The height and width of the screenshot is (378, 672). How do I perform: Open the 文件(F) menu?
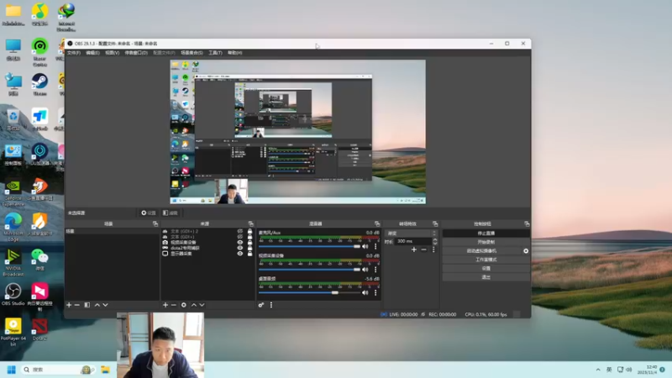(x=74, y=53)
